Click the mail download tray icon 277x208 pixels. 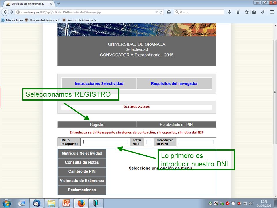210,204
